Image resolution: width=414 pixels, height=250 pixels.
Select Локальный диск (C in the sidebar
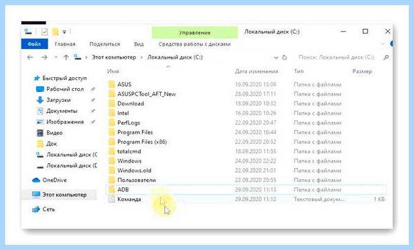(72, 155)
